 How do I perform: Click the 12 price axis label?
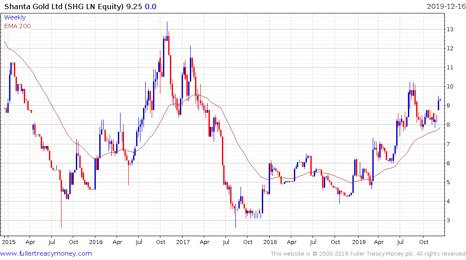click(450, 48)
